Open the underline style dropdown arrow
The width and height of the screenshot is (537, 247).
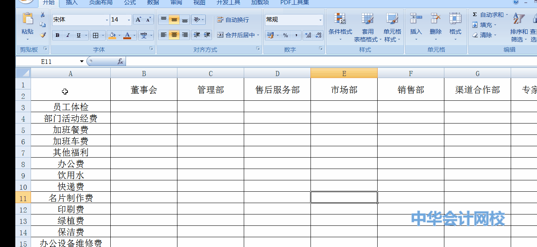(x=86, y=35)
